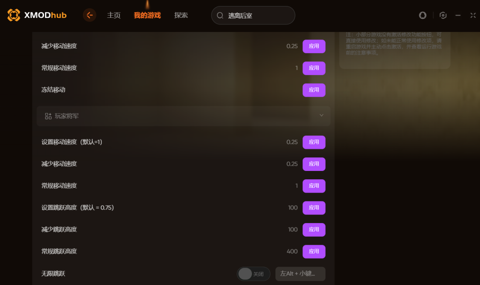The height and width of the screenshot is (285, 480).
Task: Open notifications via the bell icon
Action: (x=422, y=15)
